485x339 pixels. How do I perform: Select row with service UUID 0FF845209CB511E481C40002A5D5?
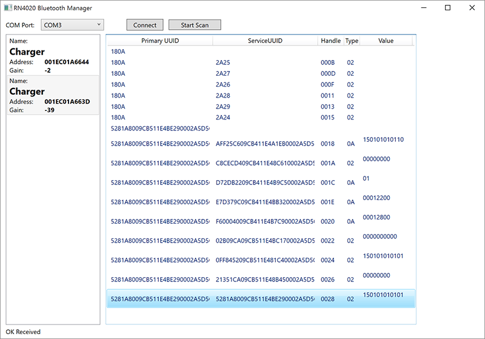tap(261, 260)
